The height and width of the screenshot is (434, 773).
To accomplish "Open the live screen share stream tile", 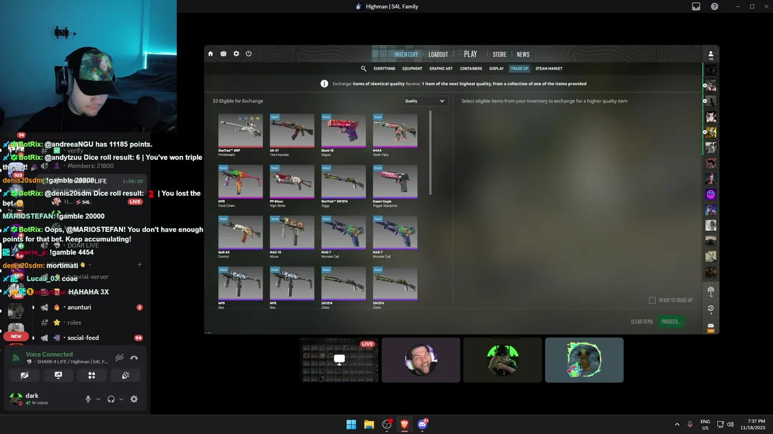I will pos(339,360).
